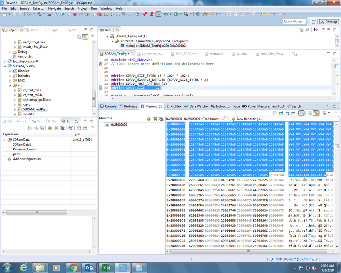Click the SDRAM_TestPrj link in the status bar
Viewport: 341px width, 273px height.
click(x=309, y=260)
